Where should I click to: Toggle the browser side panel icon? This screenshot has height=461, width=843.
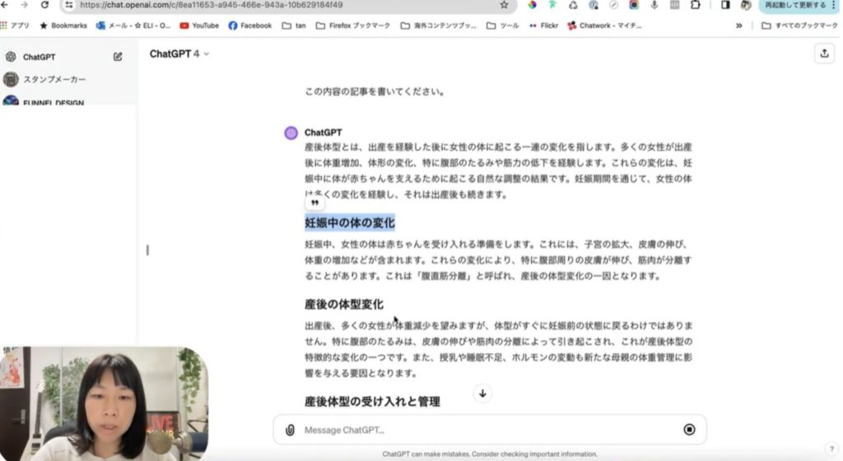(x=725, y=5)
